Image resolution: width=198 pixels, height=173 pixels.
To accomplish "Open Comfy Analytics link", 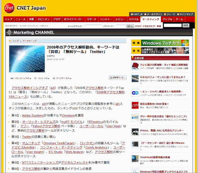I will (96, 148).
